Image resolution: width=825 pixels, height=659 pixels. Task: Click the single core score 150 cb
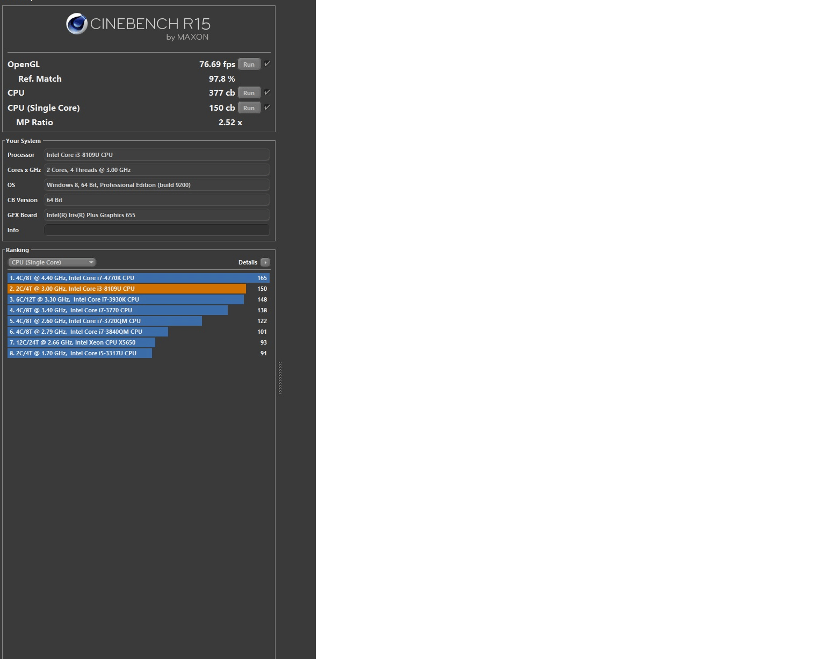[x=222, y=108]
